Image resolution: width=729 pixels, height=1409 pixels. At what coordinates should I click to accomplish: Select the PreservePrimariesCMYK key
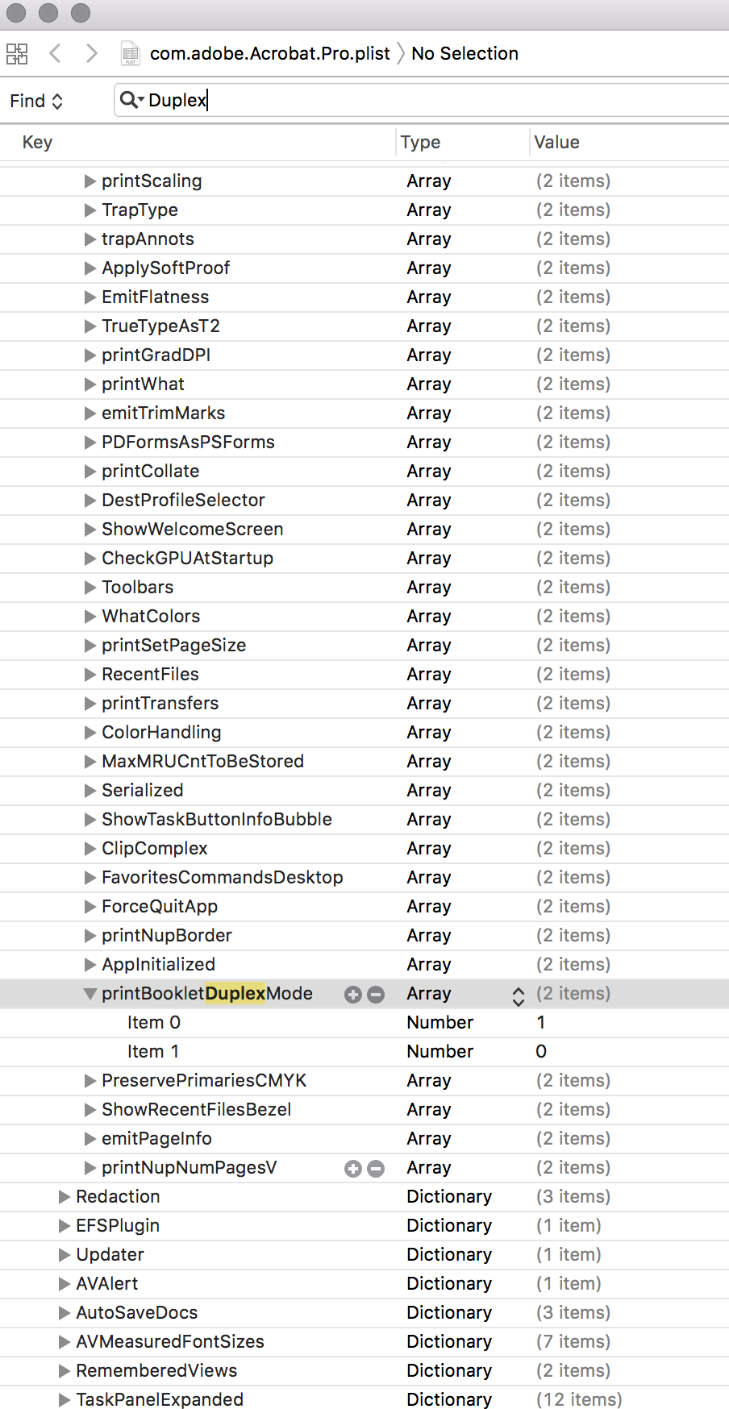point(204,1080)
